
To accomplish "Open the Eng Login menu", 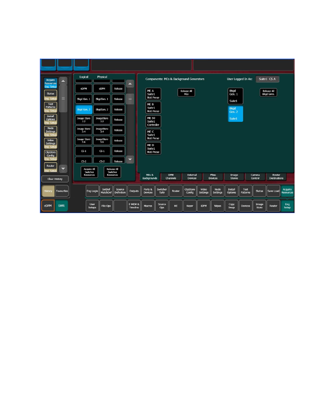I will (x=92, y=191).
